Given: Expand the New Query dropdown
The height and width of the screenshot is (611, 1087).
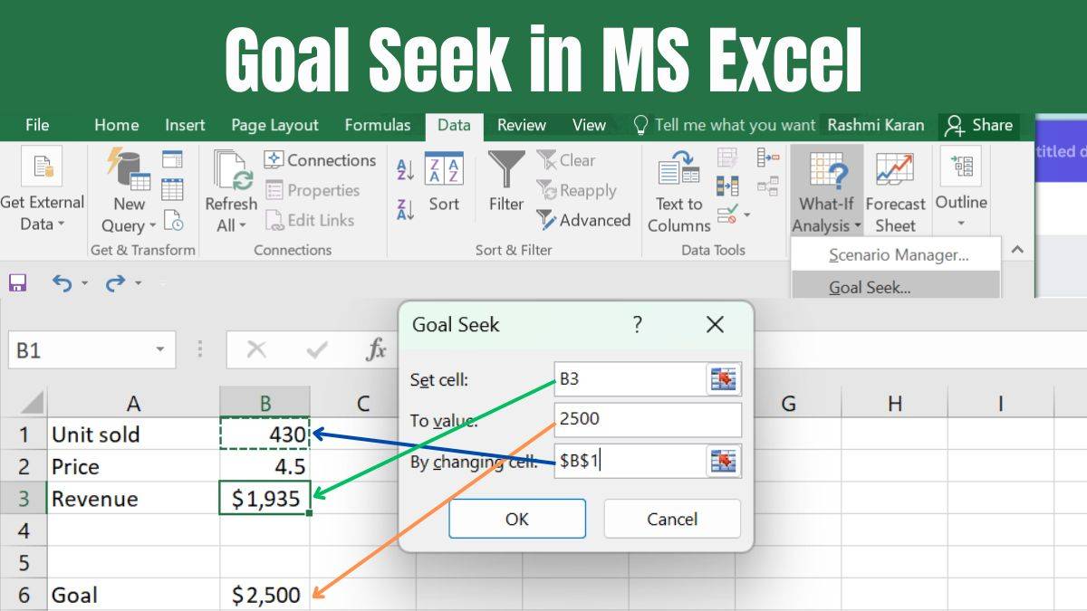Looking at the screenshot, I should (x=152, y=225).
